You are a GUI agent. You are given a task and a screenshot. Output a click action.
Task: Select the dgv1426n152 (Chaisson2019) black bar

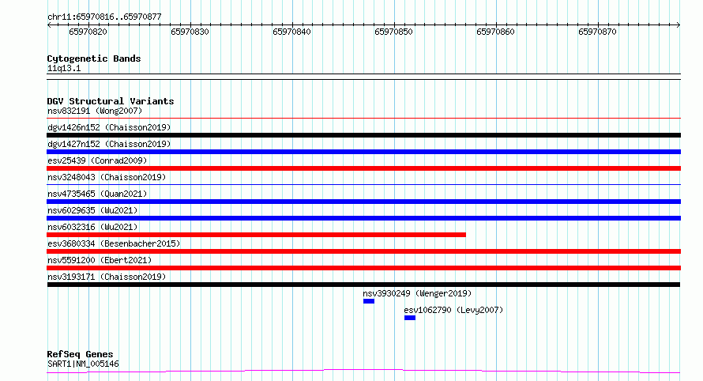point(363,135)
